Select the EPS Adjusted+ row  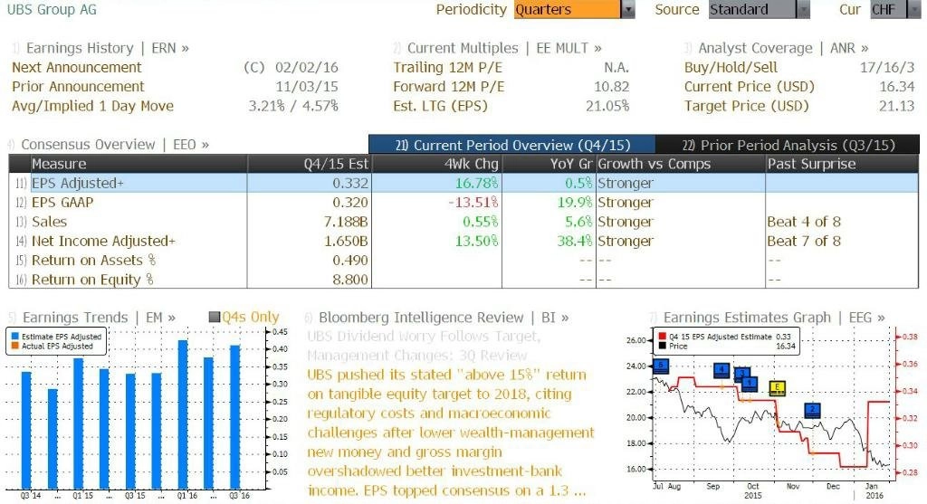point(464,183)
